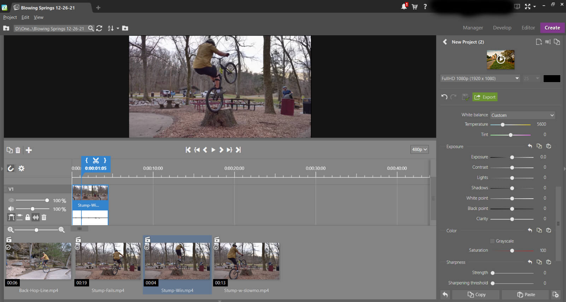Click the plus add track icon
Image resolution: width=566 pixels, height=302 pixels.
[x=29, y=150]
